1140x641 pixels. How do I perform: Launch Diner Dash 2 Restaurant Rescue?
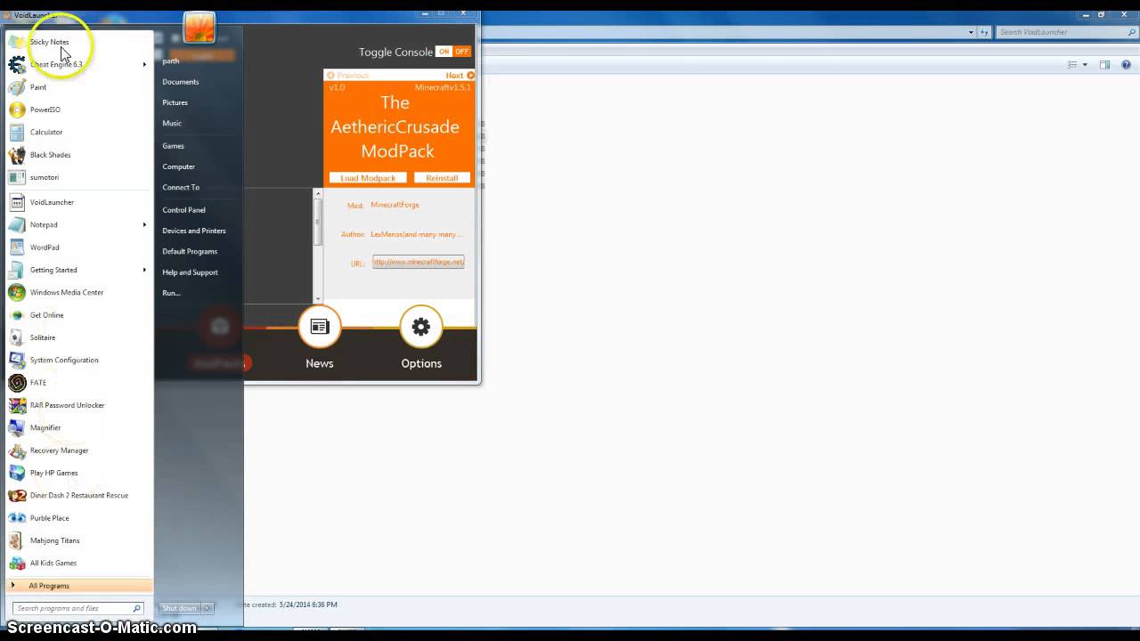(78, 495)
